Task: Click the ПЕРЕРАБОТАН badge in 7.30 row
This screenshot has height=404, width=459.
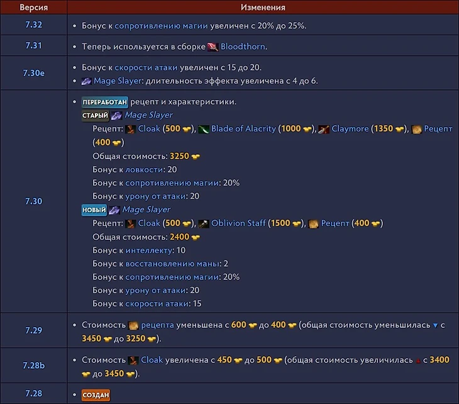Action: point(105,102)
